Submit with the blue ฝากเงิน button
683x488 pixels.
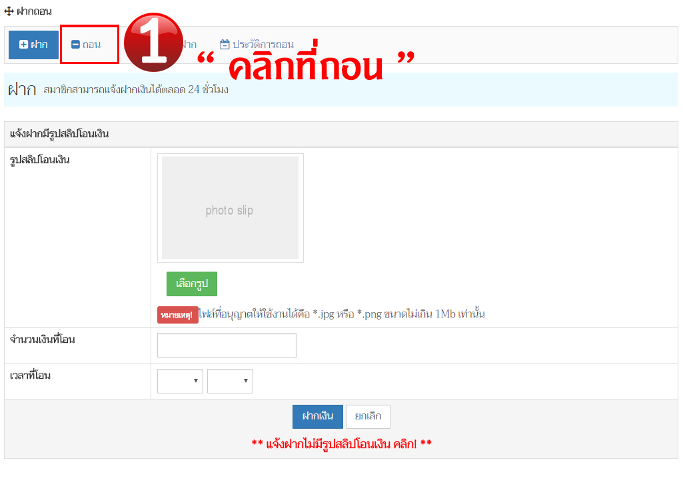coord(317,417)
